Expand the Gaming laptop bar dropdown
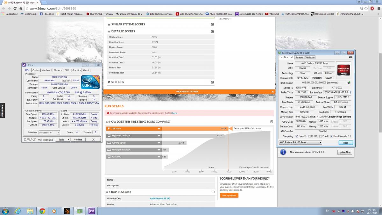The width and height of the screenshot is (382, 215). [159, 143]
